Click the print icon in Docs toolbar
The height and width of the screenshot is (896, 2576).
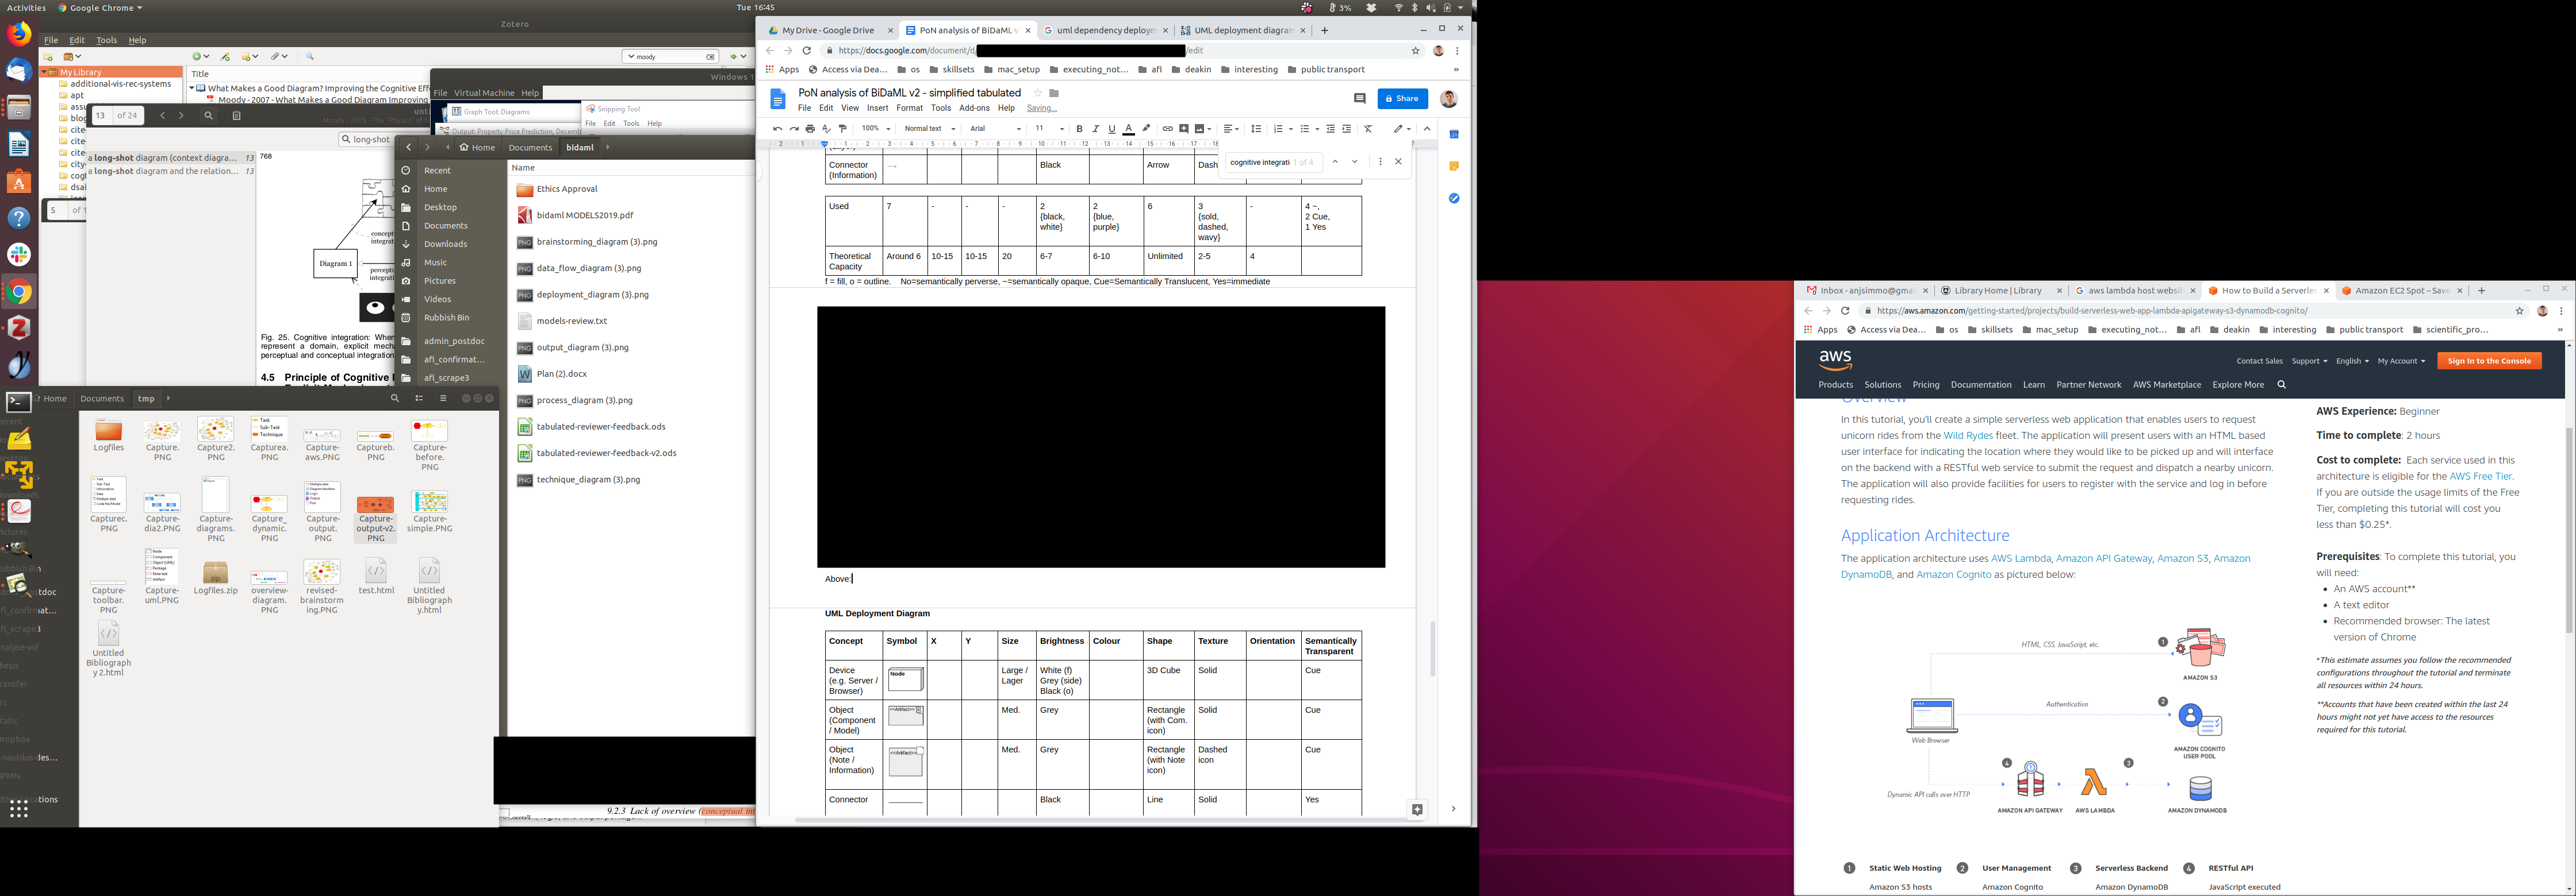coord(810,129)
